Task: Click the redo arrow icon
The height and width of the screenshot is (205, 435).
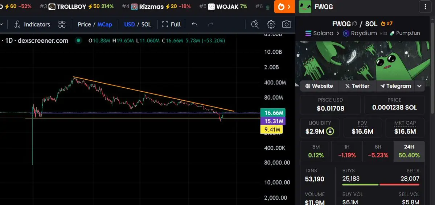Action: click(210, 24)
